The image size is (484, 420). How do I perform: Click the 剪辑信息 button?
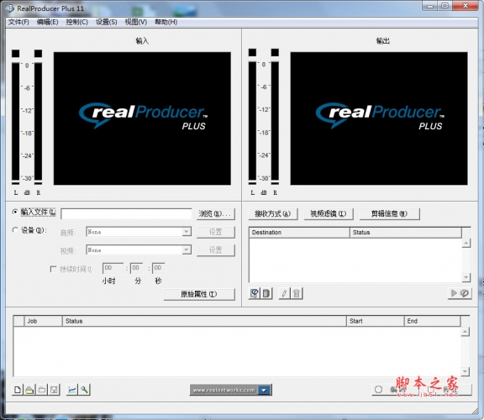click(x=390, y=213)
